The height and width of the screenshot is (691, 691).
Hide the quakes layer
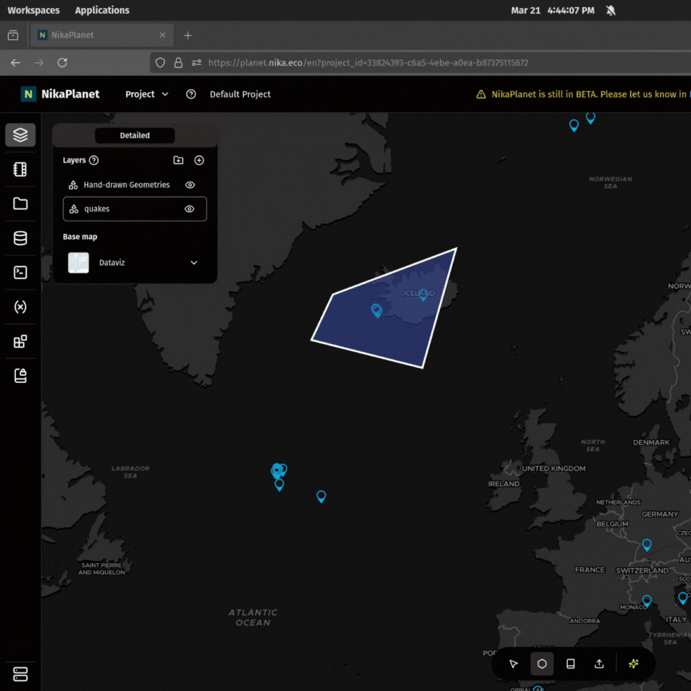click(x=190, y=209)
